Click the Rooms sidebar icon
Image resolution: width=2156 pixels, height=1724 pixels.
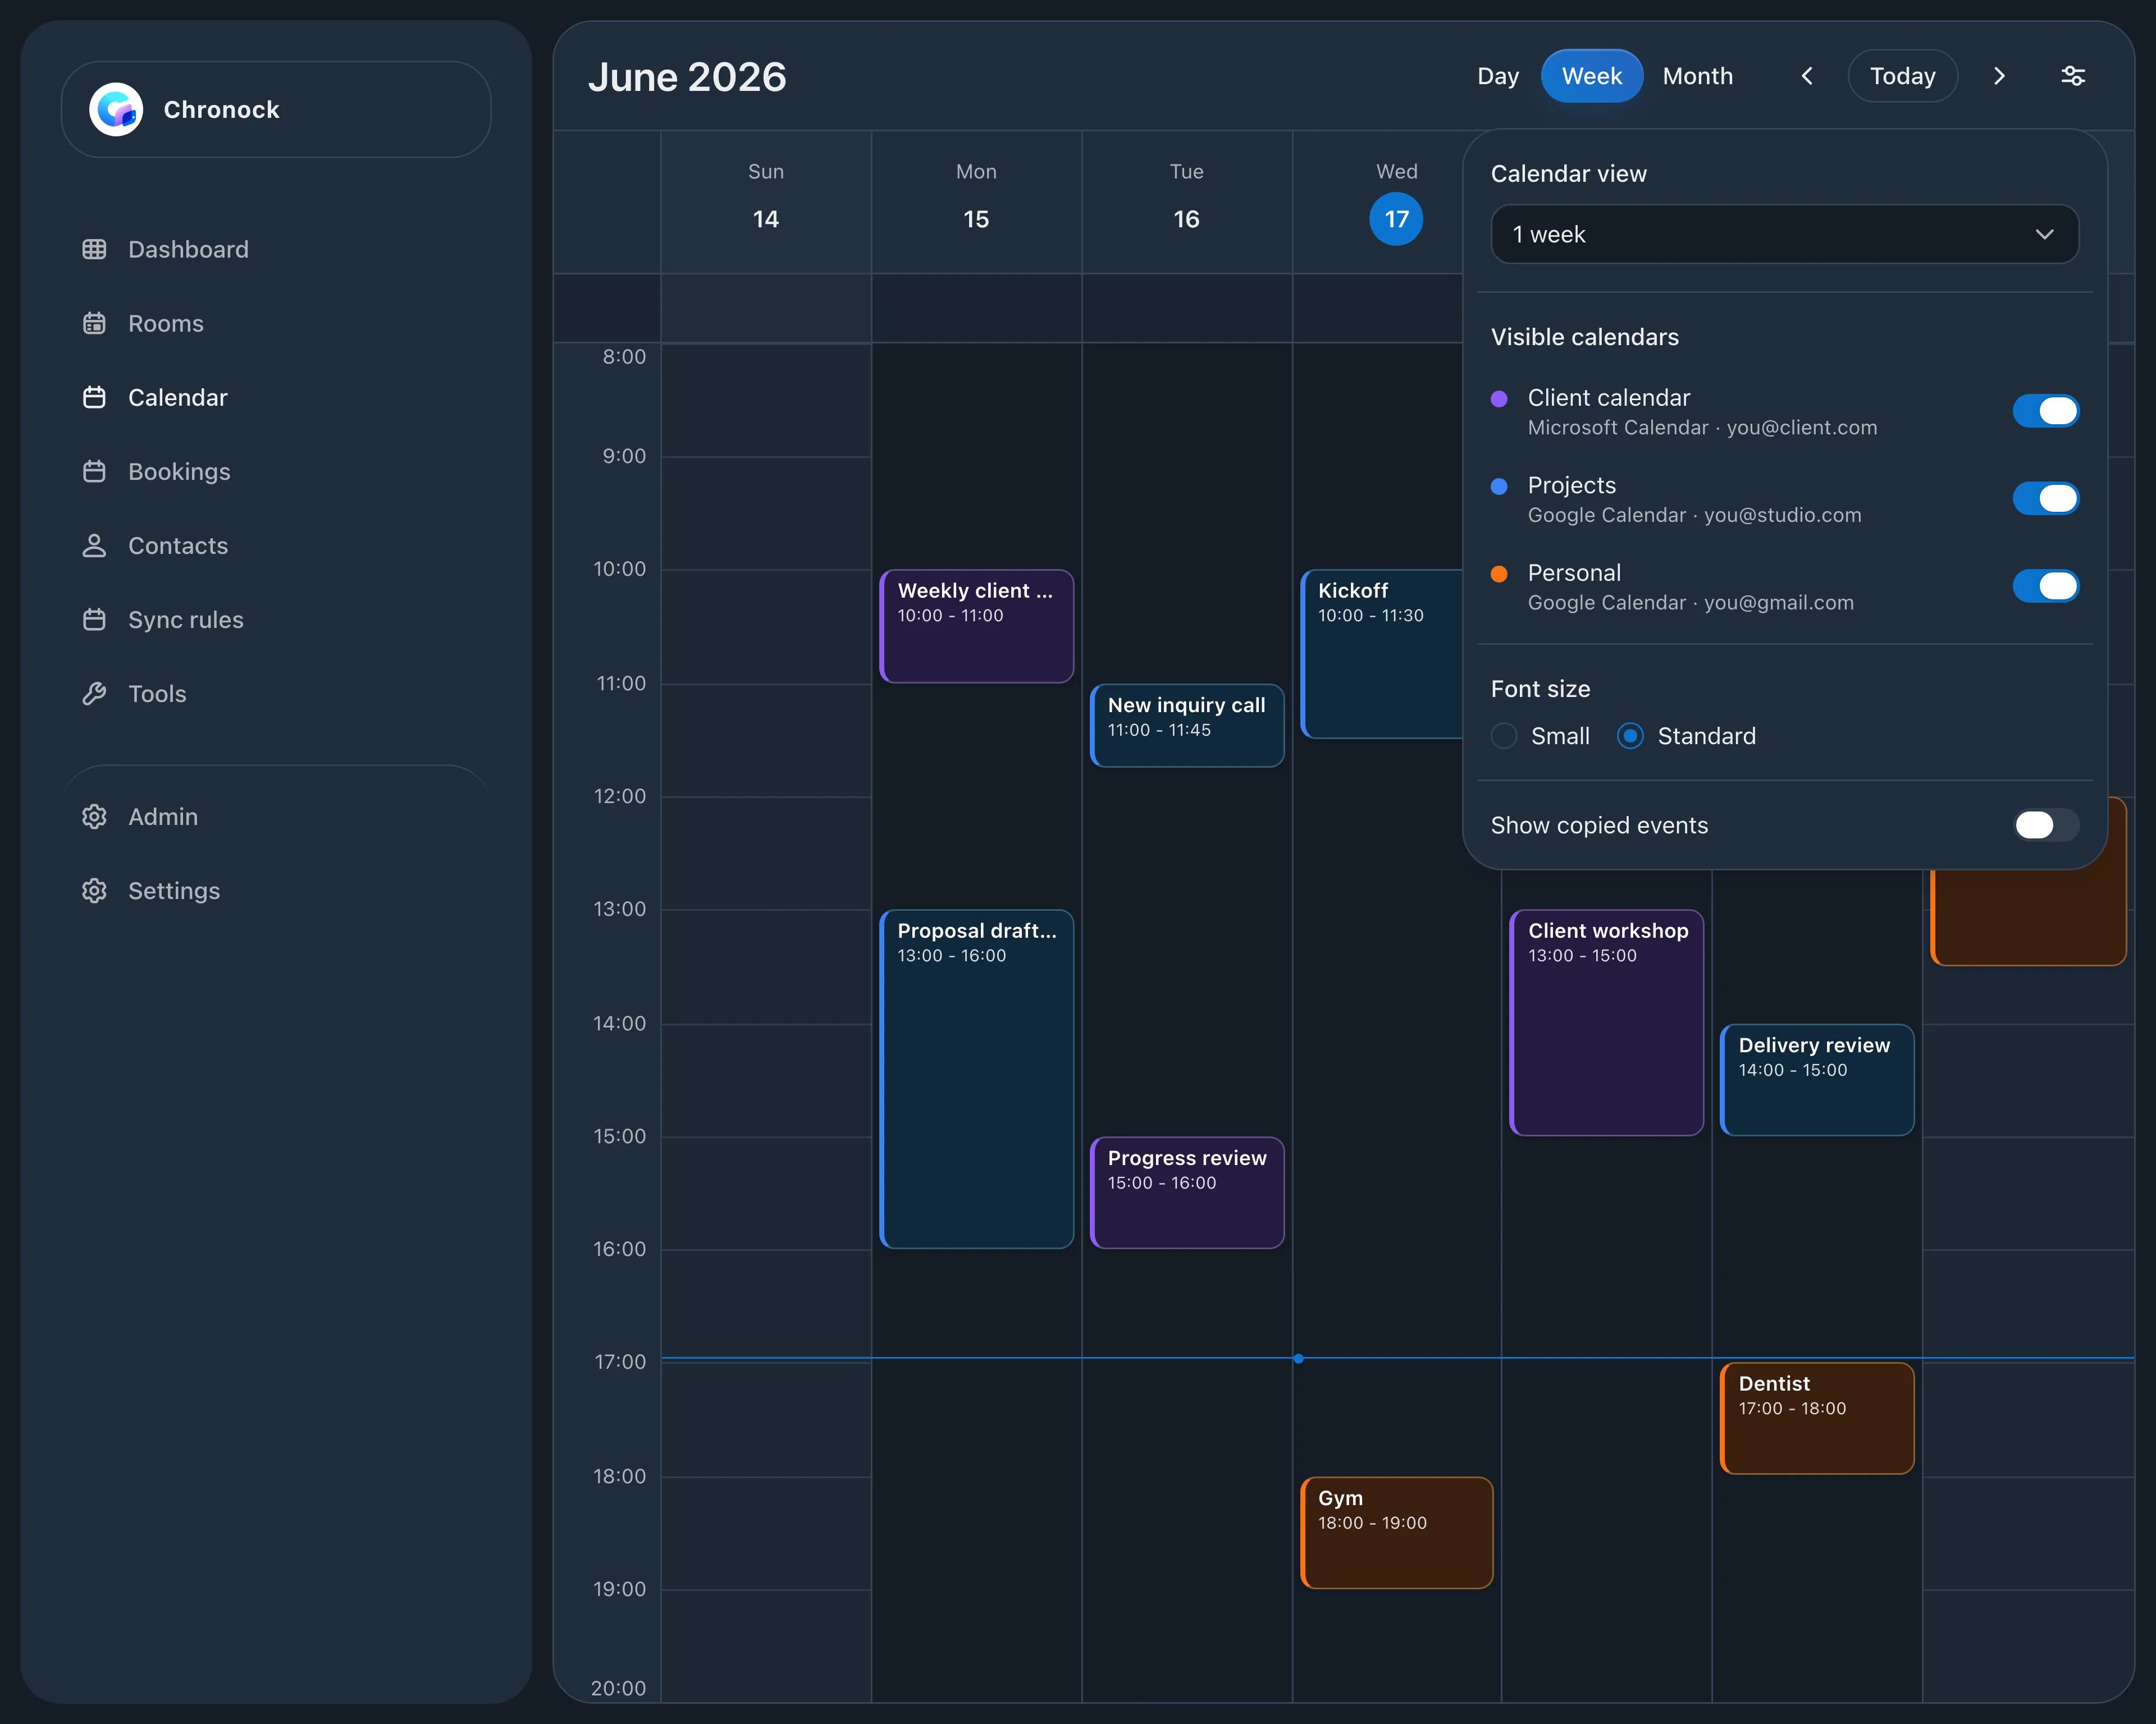coord(94,323)
